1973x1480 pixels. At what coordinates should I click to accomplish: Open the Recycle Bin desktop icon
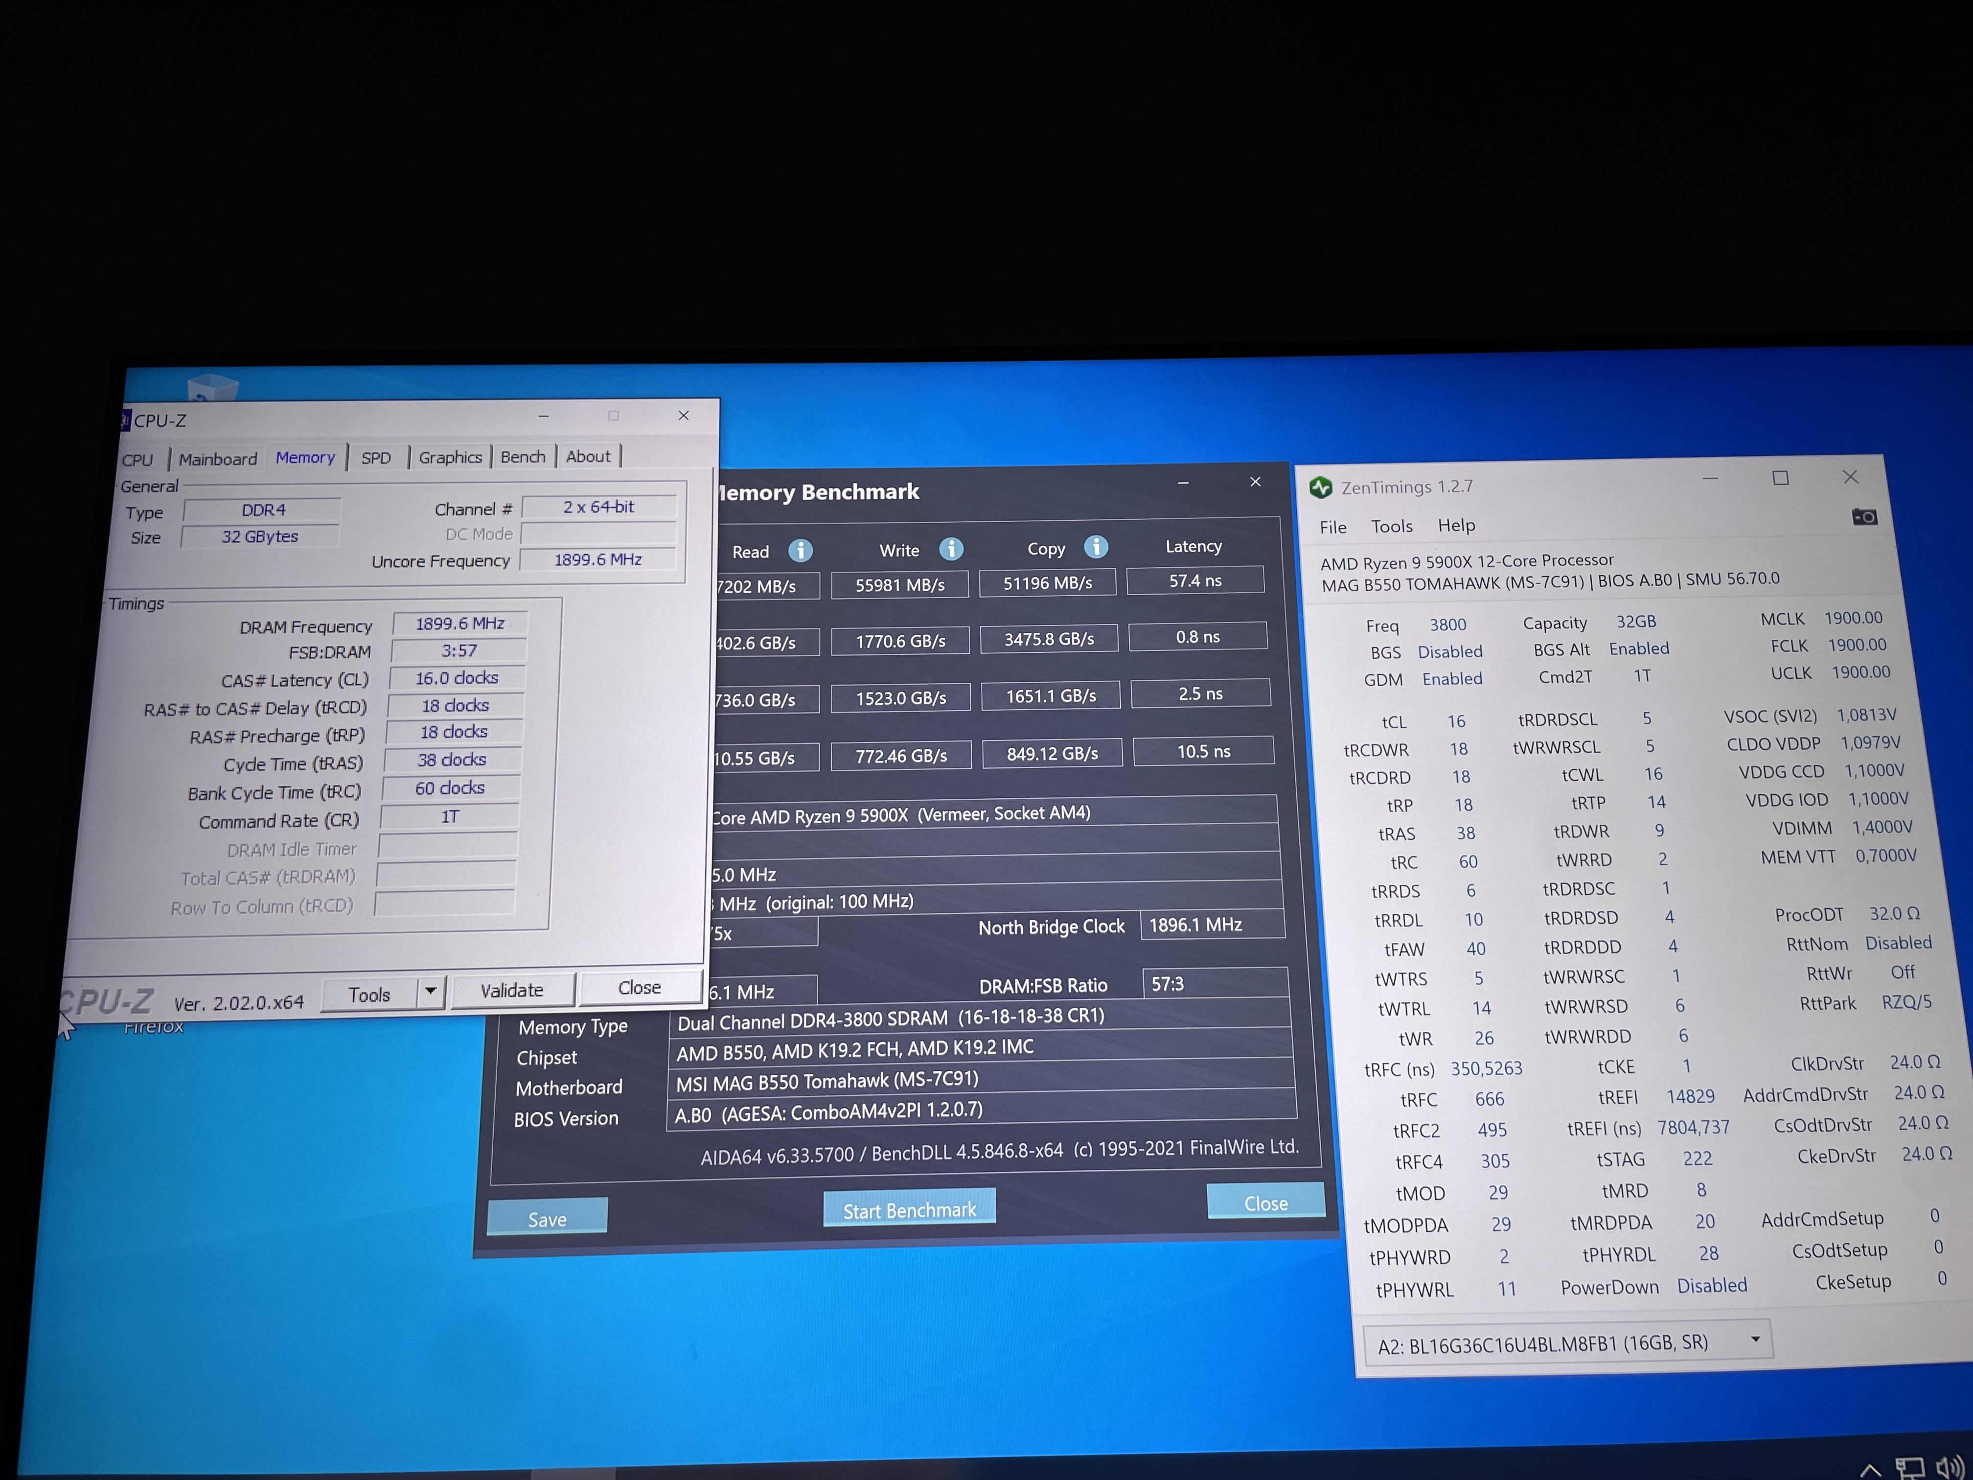click(212, 388)
